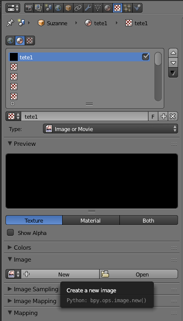Open the Modifiers wrench tab

(x=88, y=8)
